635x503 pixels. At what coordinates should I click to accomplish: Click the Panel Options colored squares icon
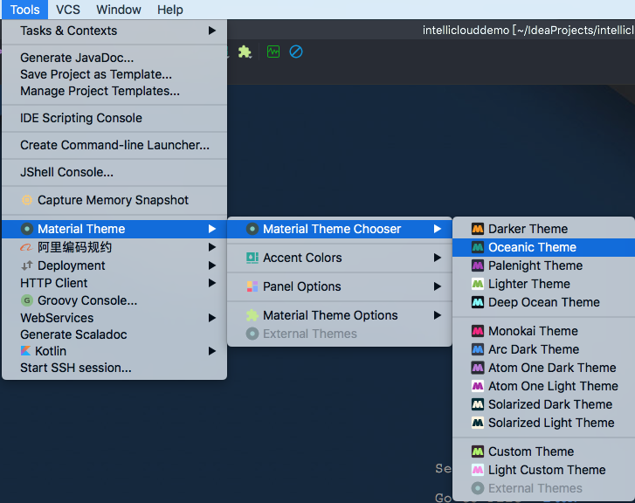pyautogui.click(x=252, y=286)
